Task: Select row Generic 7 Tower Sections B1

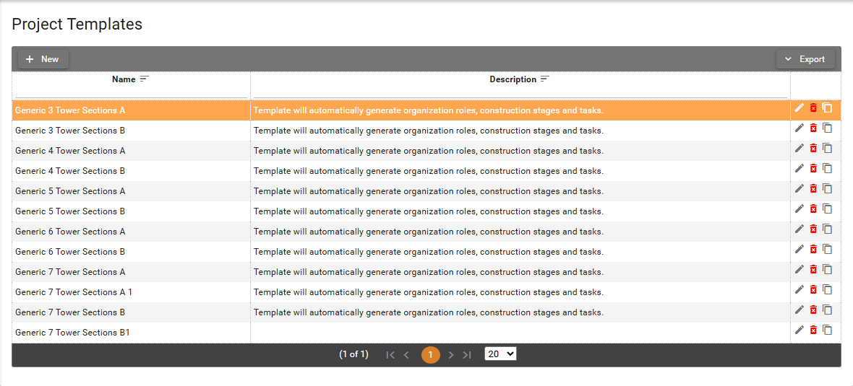Action: coord(426,333)
